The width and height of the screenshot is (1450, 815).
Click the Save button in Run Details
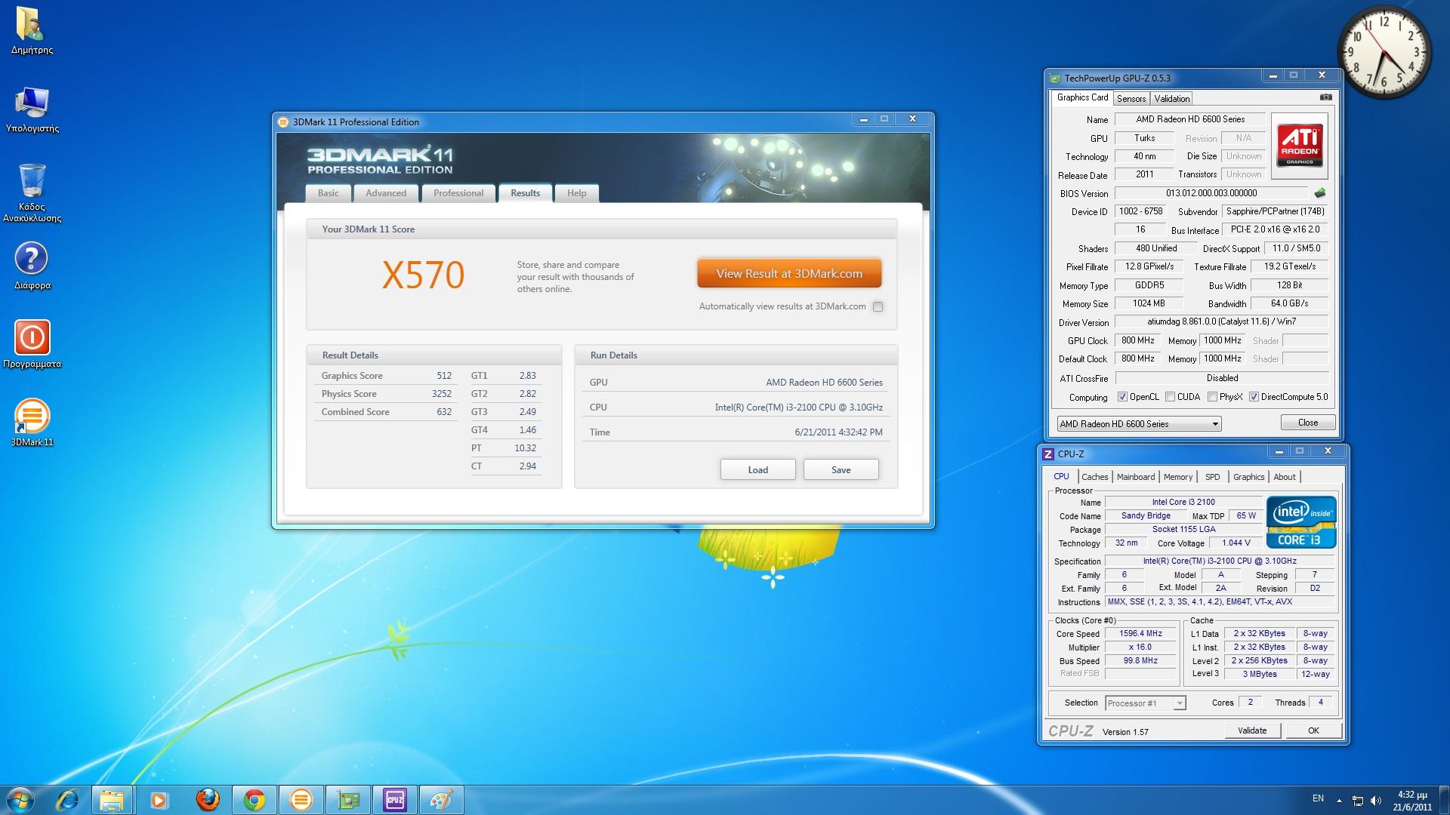tap(841, 469)
